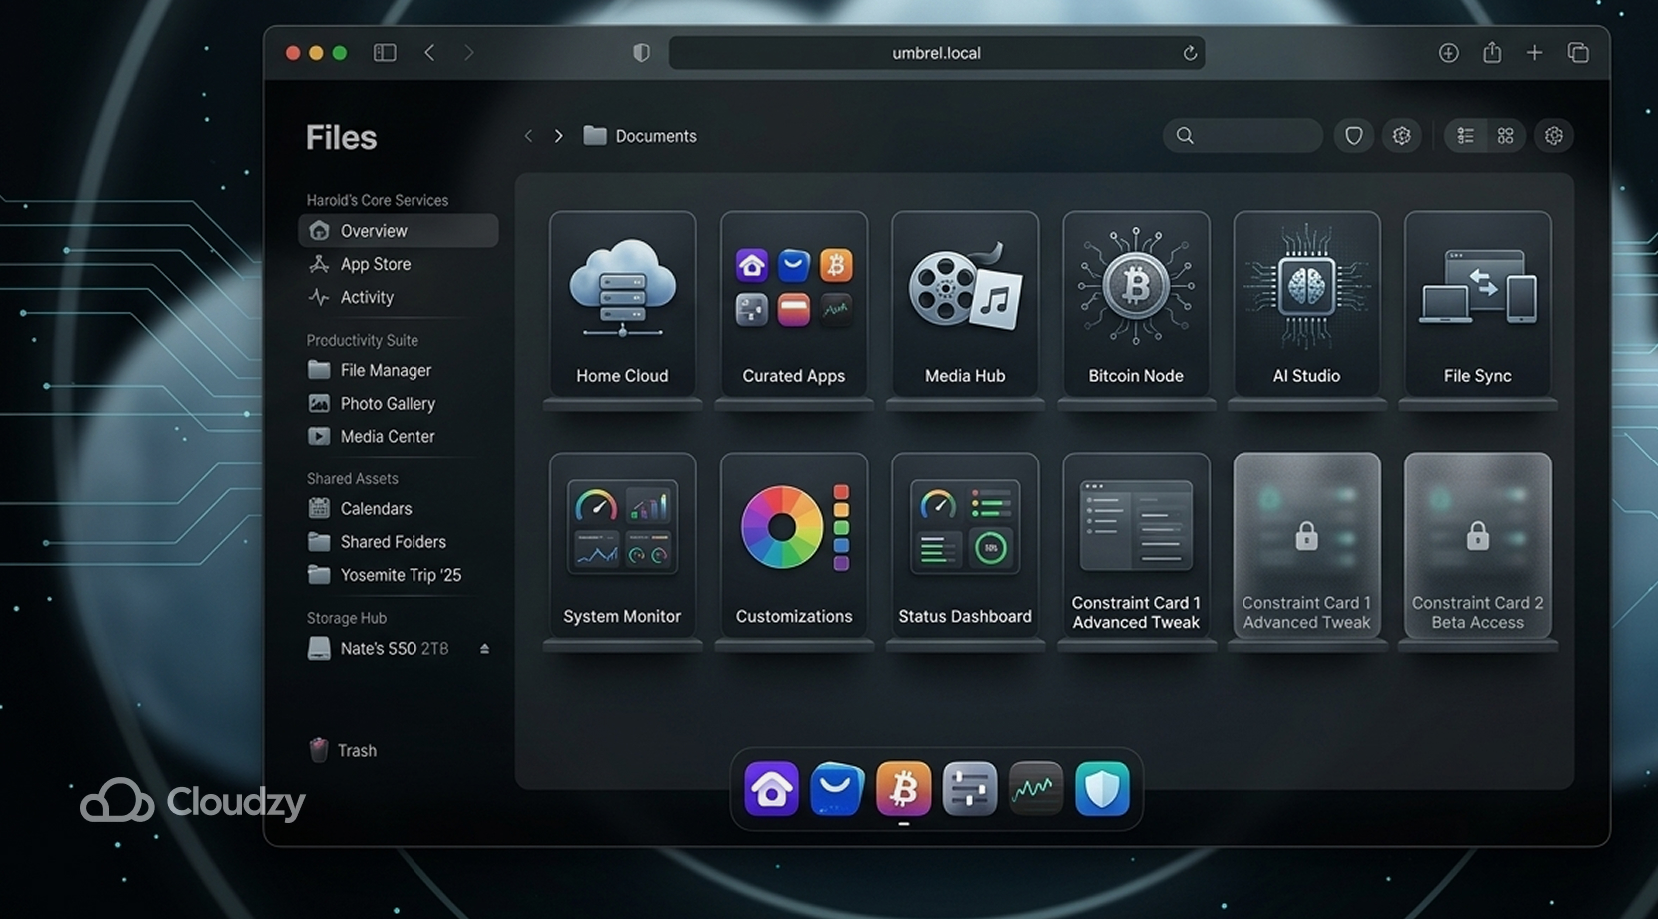This screenshot has width=1658, height=919.
Task: Open the Bitcoin app from the dock
Action: pos(903,789)
